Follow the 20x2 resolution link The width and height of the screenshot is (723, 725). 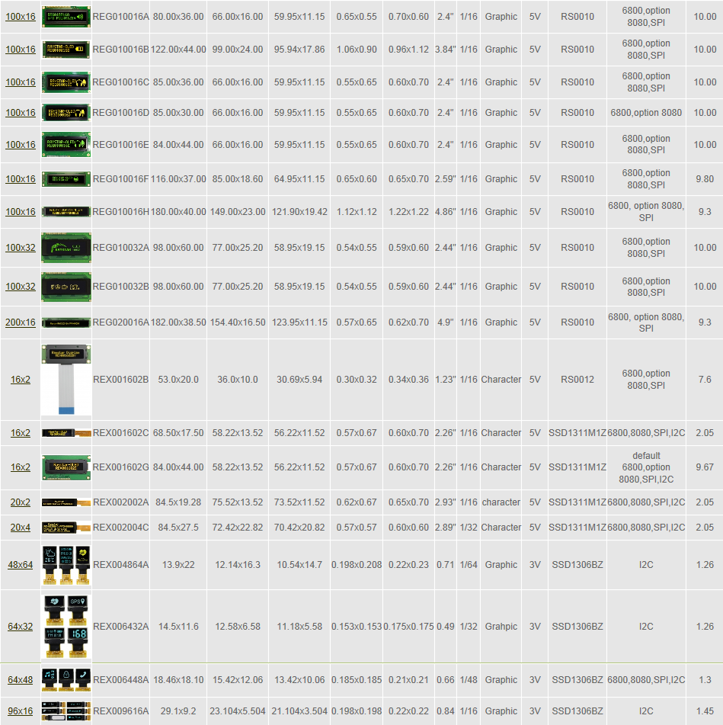click(21, 502)
